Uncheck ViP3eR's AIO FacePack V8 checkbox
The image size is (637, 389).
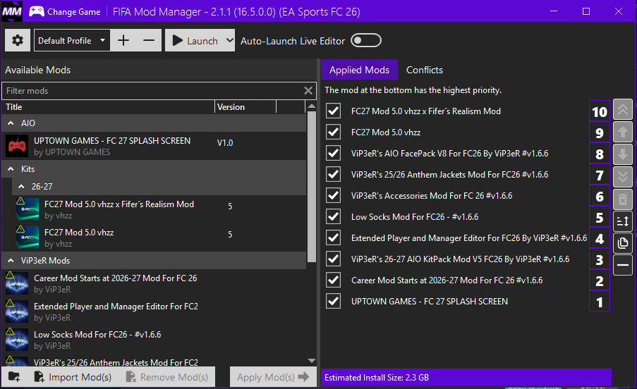pos(333,153)
